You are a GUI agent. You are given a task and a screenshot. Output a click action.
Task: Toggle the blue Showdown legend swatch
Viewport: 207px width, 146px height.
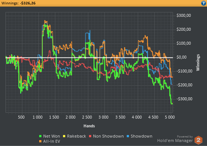pos(128,136)
